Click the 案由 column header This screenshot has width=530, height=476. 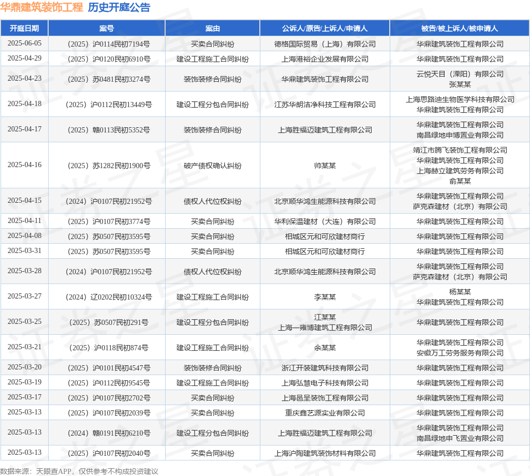coord(213,28)
